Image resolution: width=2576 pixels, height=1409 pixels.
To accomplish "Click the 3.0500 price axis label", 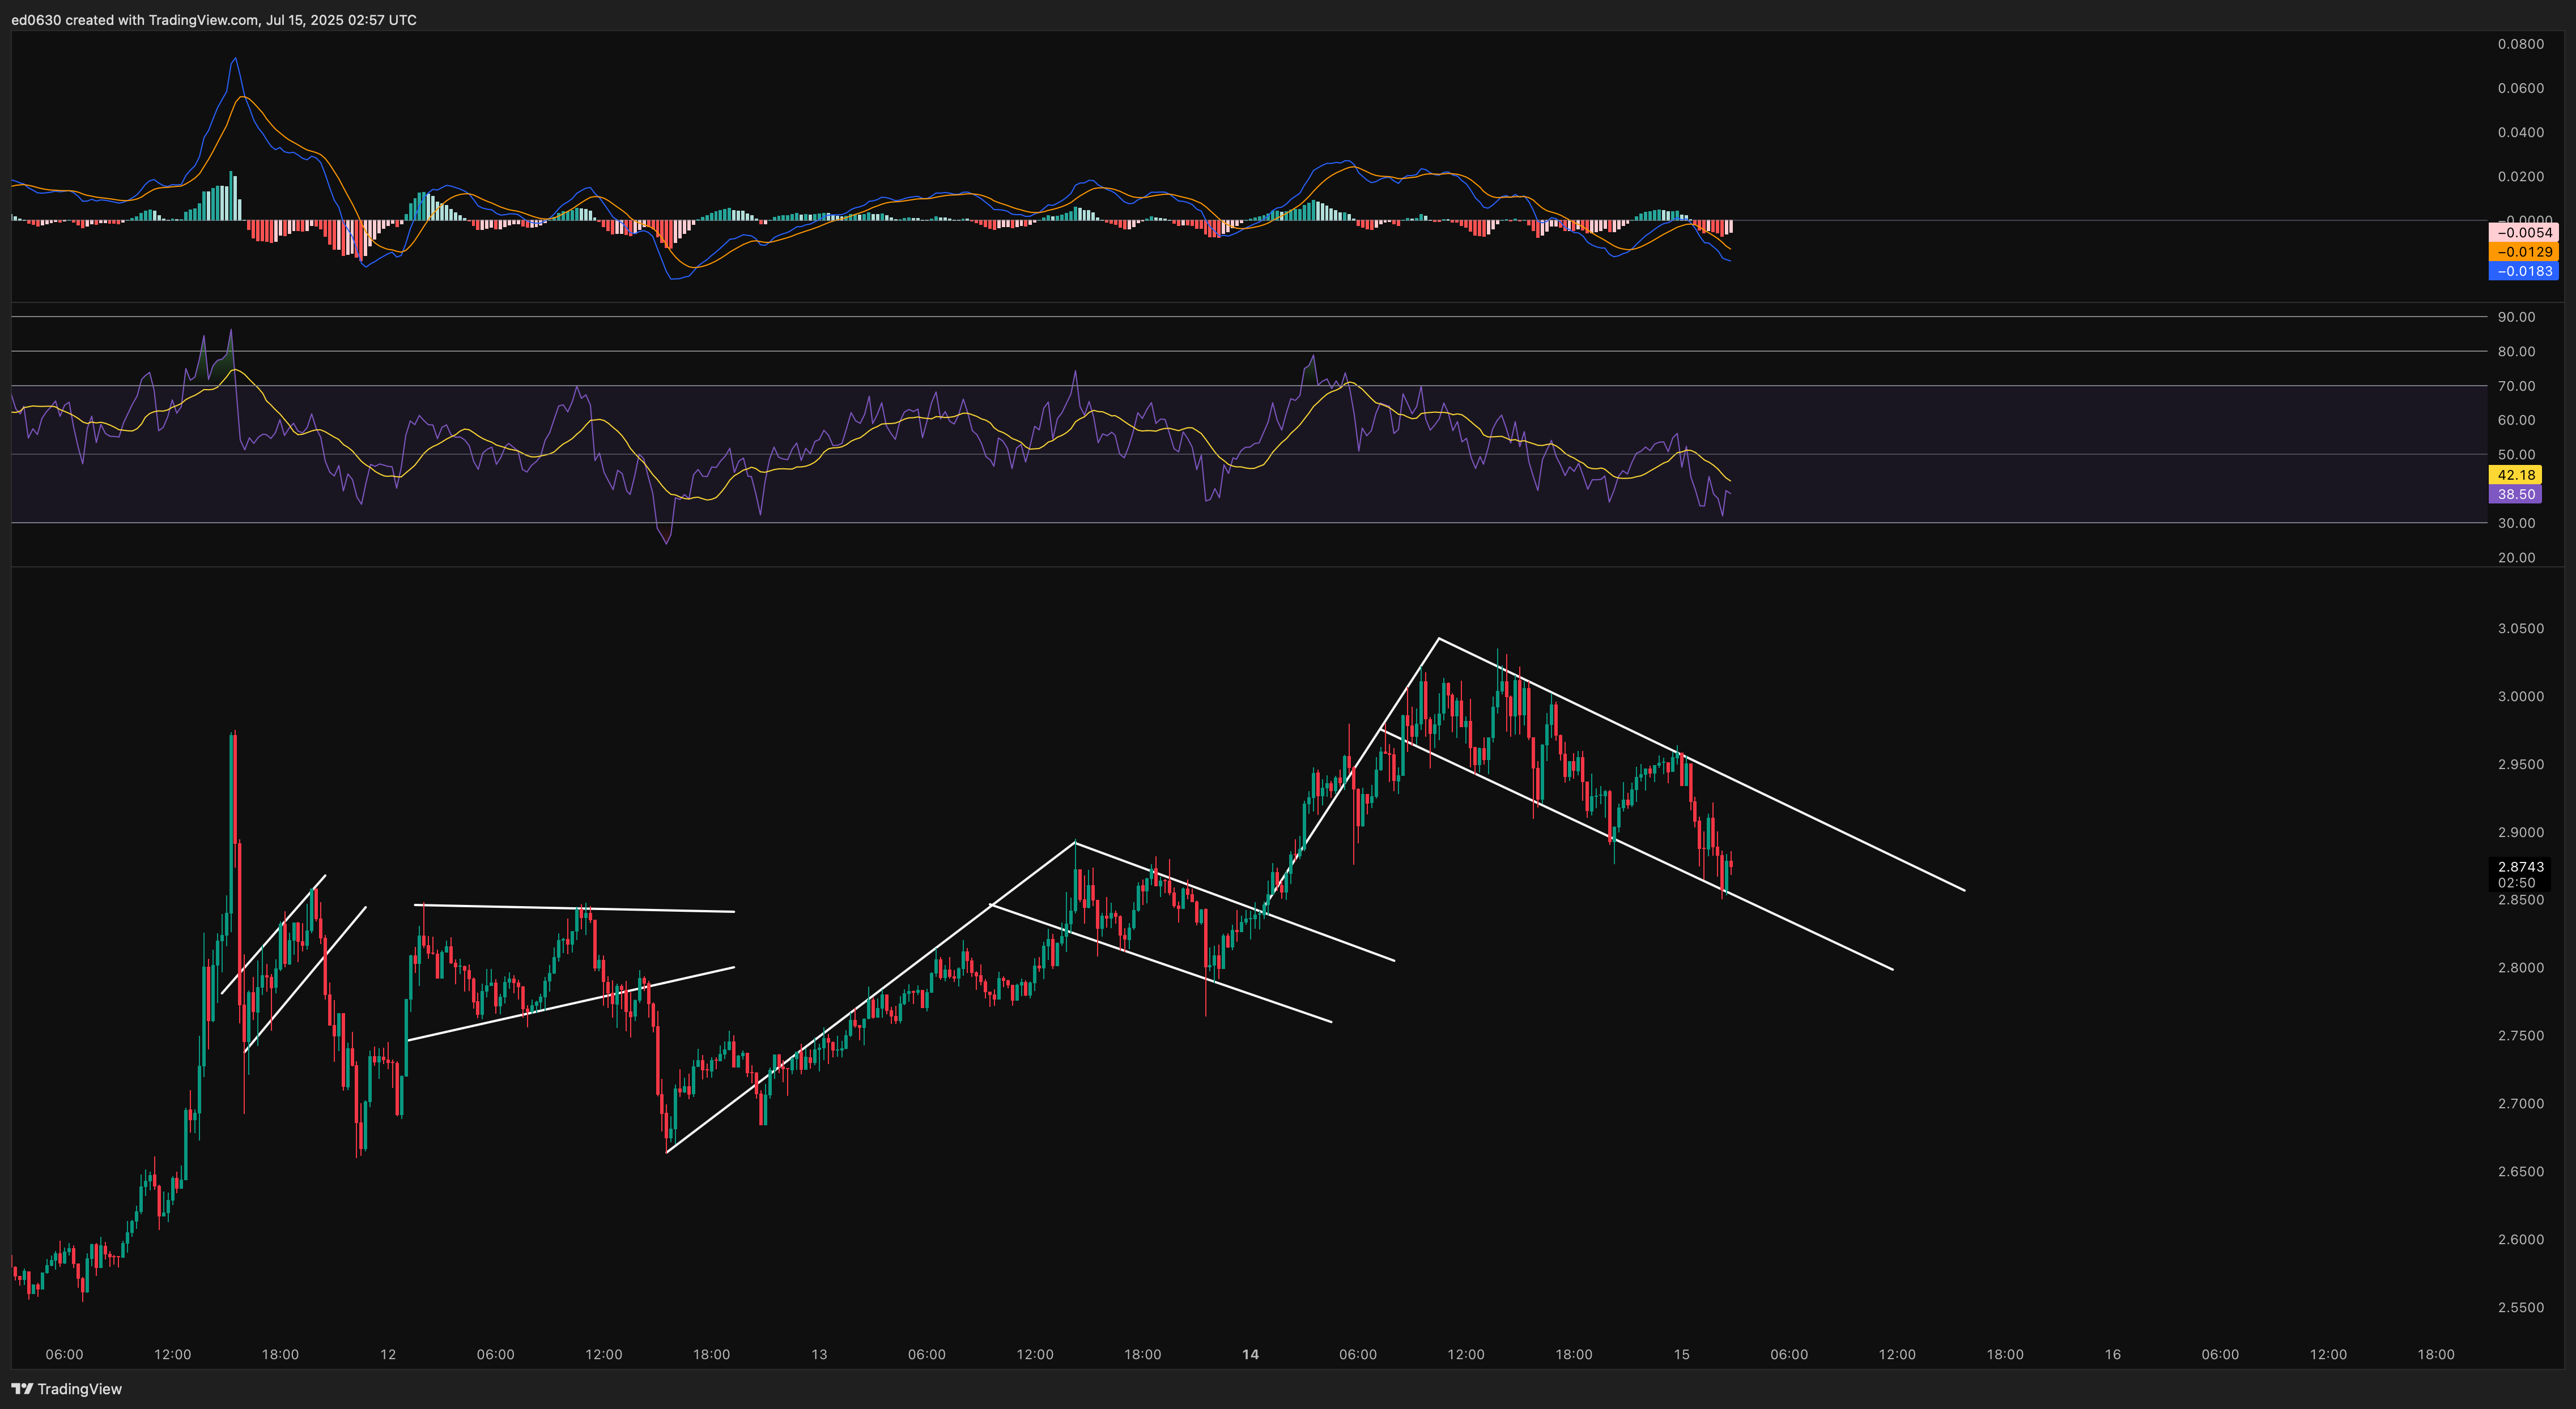I will click(2520, 629).
